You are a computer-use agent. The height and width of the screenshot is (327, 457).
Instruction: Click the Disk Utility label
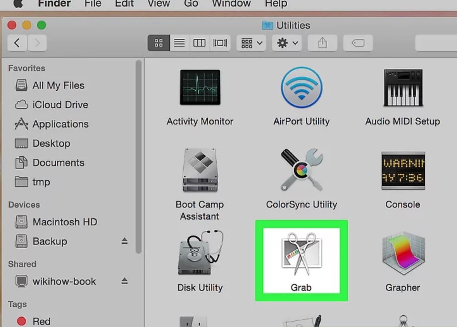(200, 287)
